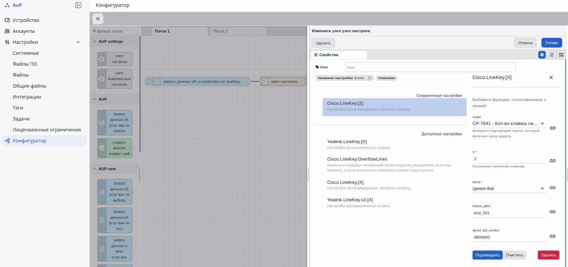
Task: Switch to the 'Поток 1' tab
Action: click(180, 31)
